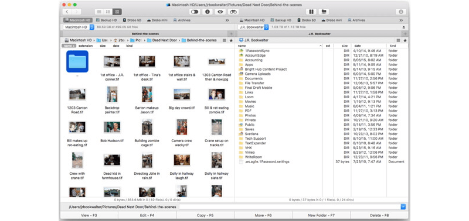Click Macintosh HD breadcrumb in left path
469x221 pixels.
78,40
